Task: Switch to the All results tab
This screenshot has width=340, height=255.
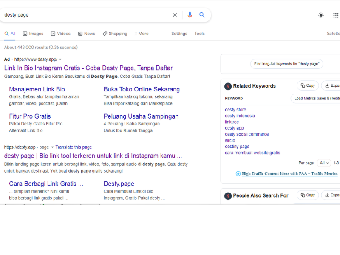Action: [x=10, y=34]
